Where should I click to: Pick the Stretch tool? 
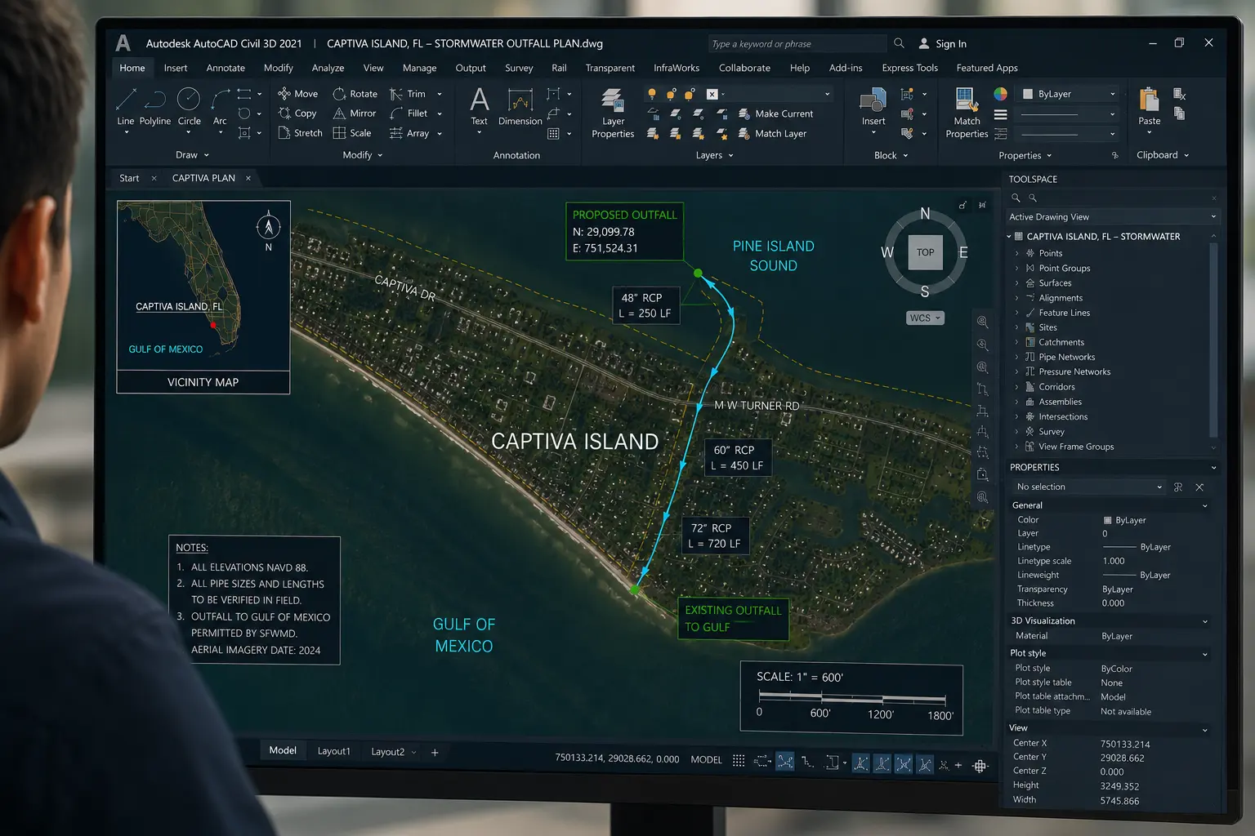(x=300, y=133)
